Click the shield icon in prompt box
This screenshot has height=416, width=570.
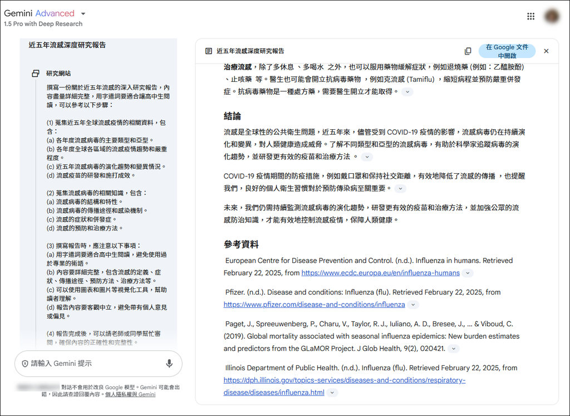24,363
